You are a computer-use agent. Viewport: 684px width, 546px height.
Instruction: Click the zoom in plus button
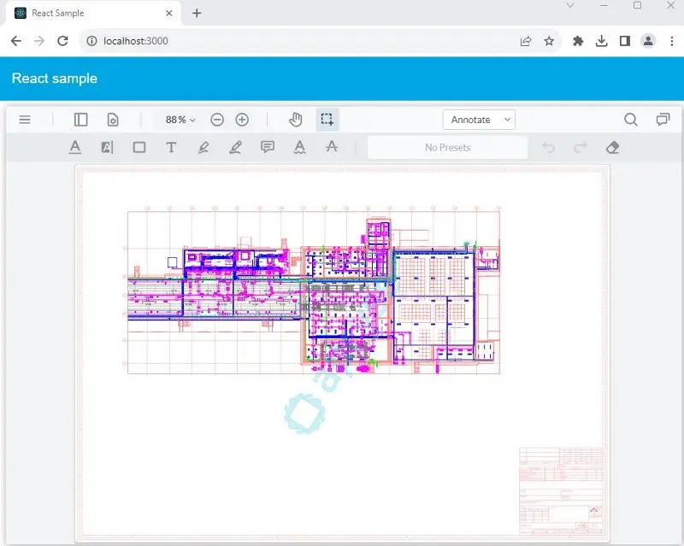tap(242, 120)
